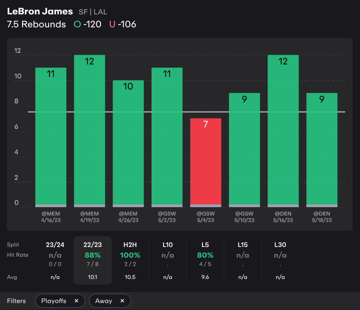The width and height of the screenshot is (360, 310).
Task: Click the @GSW 5/4/23 axis label
Action: (206, 217)
